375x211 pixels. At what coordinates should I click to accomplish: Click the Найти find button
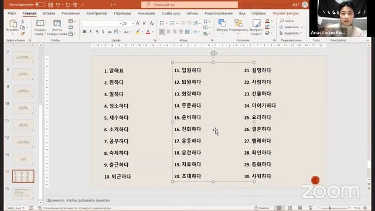[287, 21]
